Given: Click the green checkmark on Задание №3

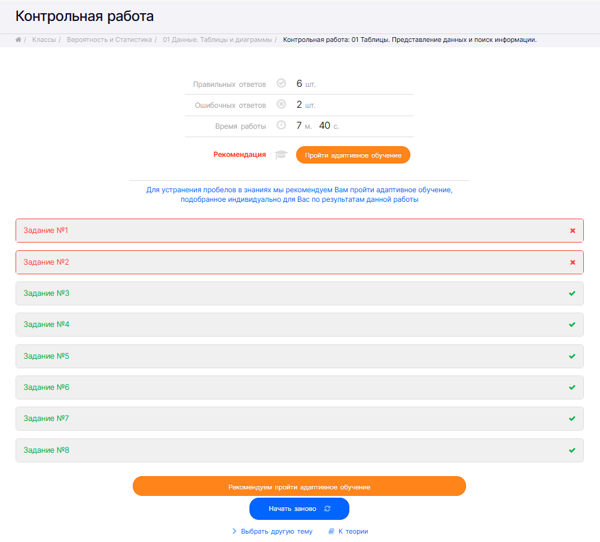Looking at the screenshot, I should (572, 293).
